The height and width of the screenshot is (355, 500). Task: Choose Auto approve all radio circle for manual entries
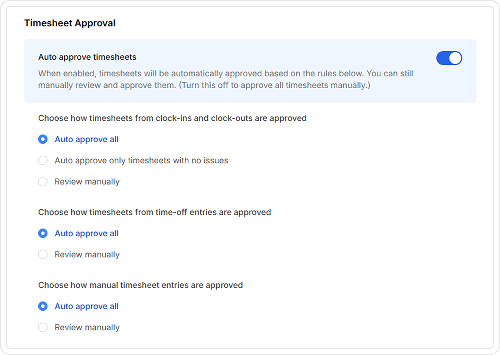coord(43,306)
